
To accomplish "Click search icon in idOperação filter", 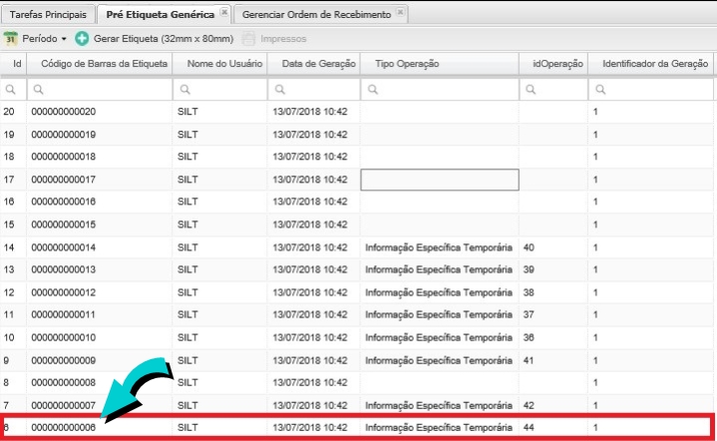I will (531, 90).
